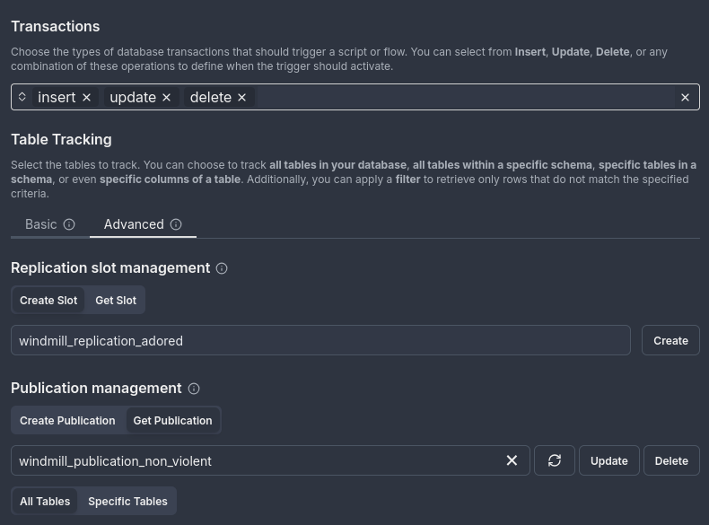This screenshot has height=525, width=709.
Task: Select the Create Slot option
Action: pos(48,301)
